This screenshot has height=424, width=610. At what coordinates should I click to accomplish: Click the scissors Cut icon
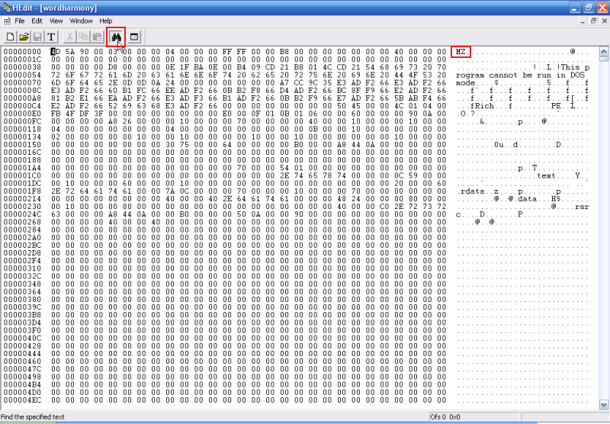69,37
